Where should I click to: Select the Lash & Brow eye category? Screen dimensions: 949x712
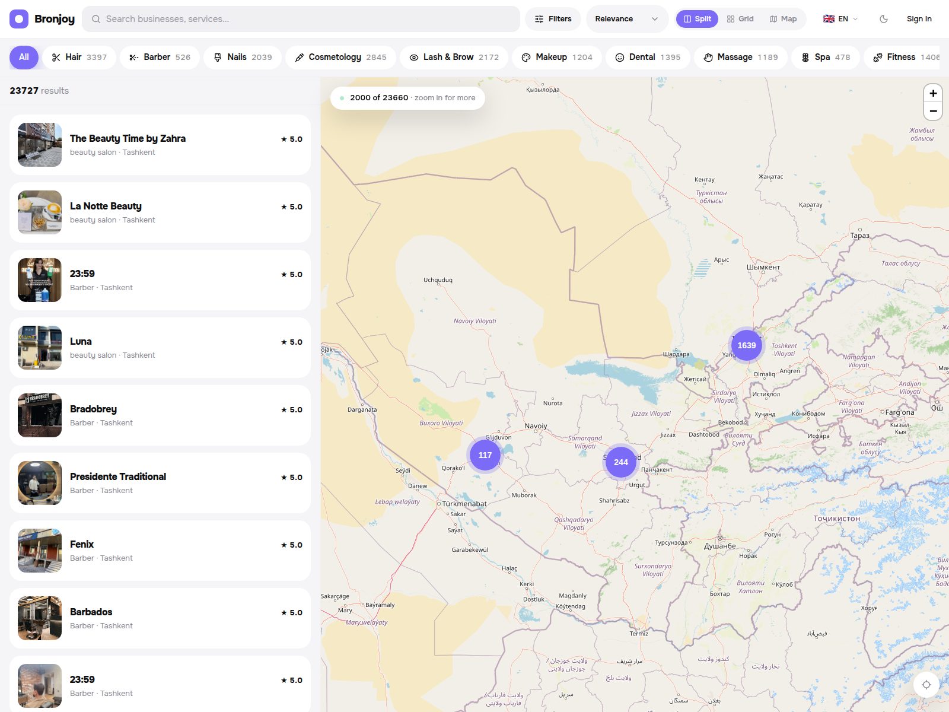tap(454, 57)
